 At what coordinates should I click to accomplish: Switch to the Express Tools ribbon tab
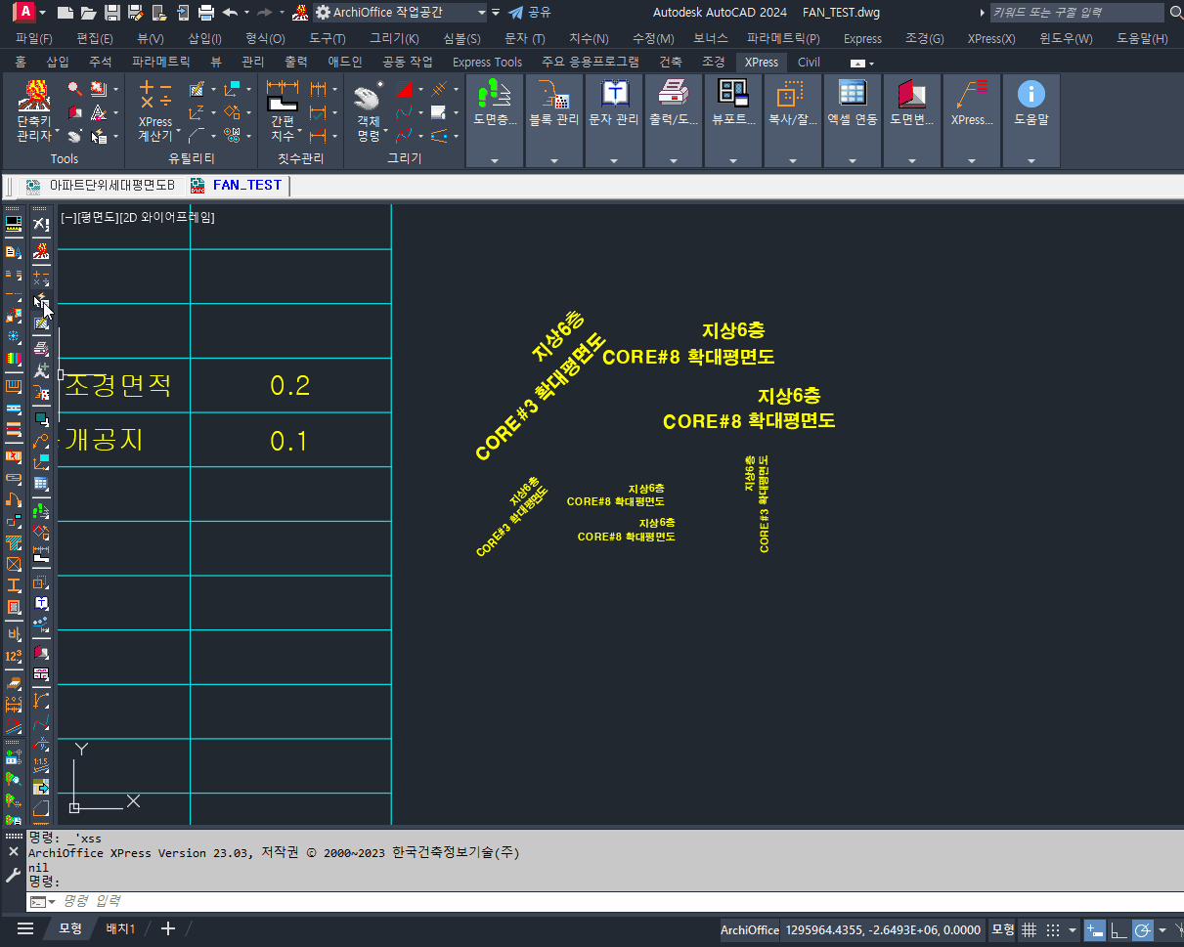(x=487, y=62)
